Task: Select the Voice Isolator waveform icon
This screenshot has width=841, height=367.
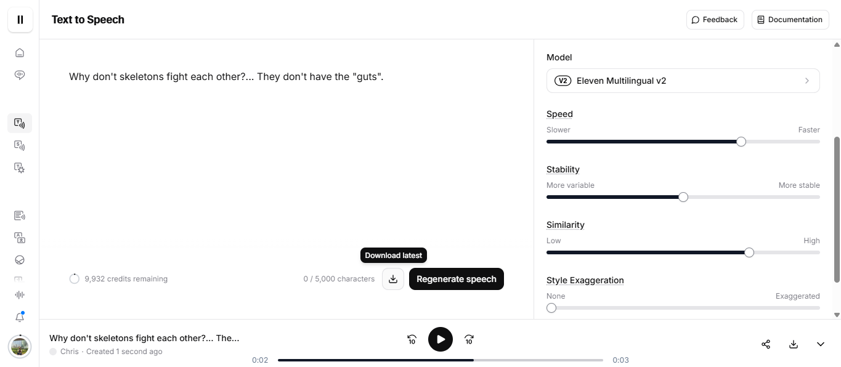Action: pyautogui.click(x=19, y=294)
